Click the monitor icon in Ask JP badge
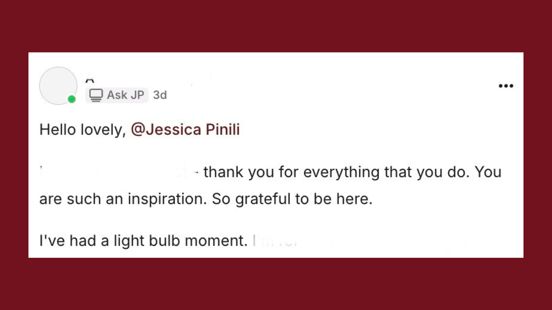Image resolution: width=552 pixels, height=310 pixels. [x=96, y=95]
